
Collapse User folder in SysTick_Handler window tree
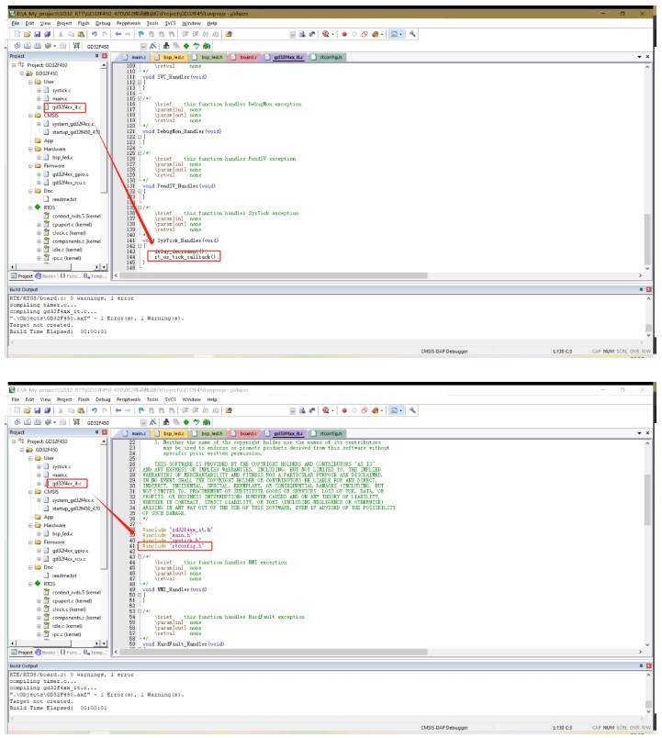[30, 82]
